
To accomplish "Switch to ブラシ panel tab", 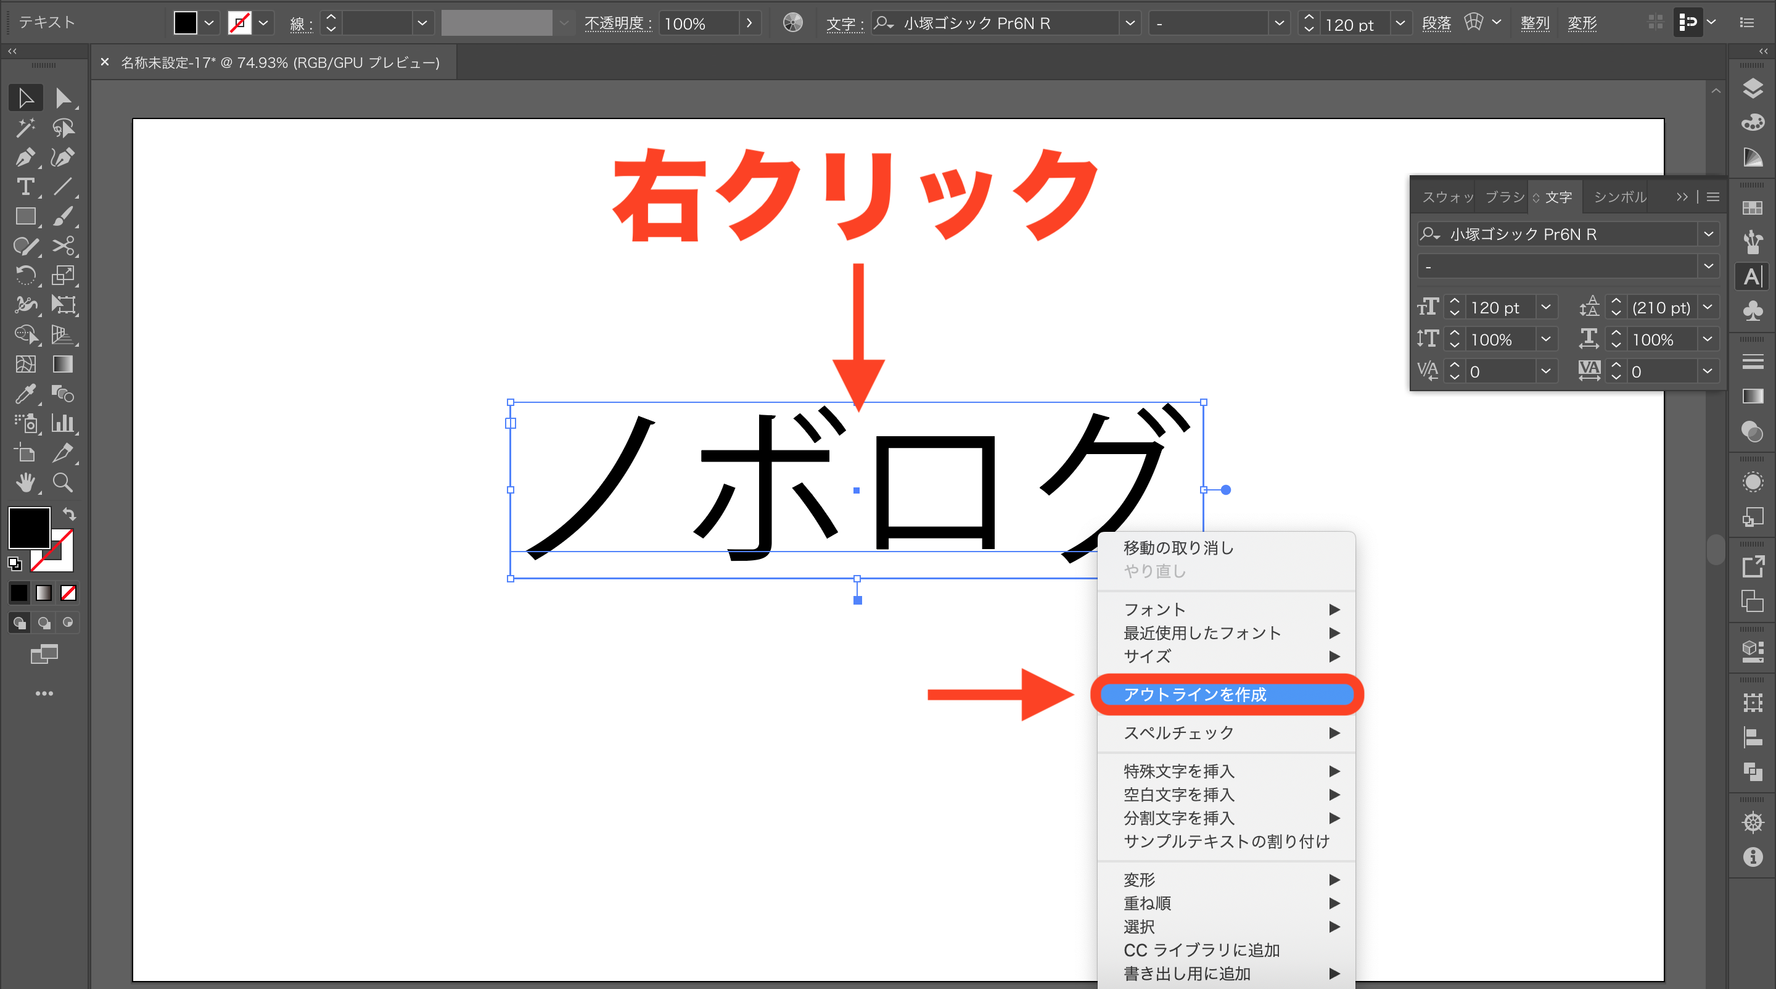I will pyautogui.click(x=1505, y=197).
